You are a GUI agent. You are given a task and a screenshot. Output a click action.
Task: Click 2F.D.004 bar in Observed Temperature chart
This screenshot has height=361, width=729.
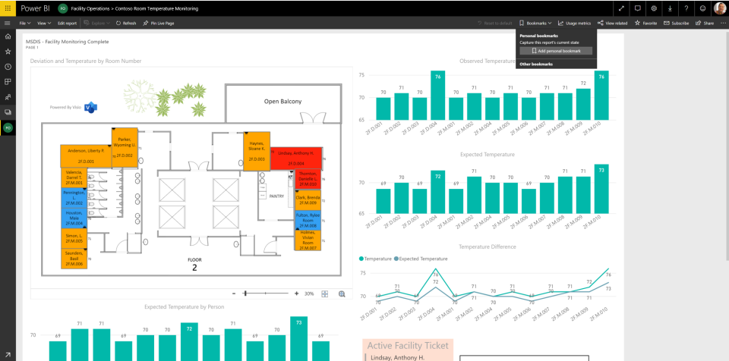(x=437, y=96)
